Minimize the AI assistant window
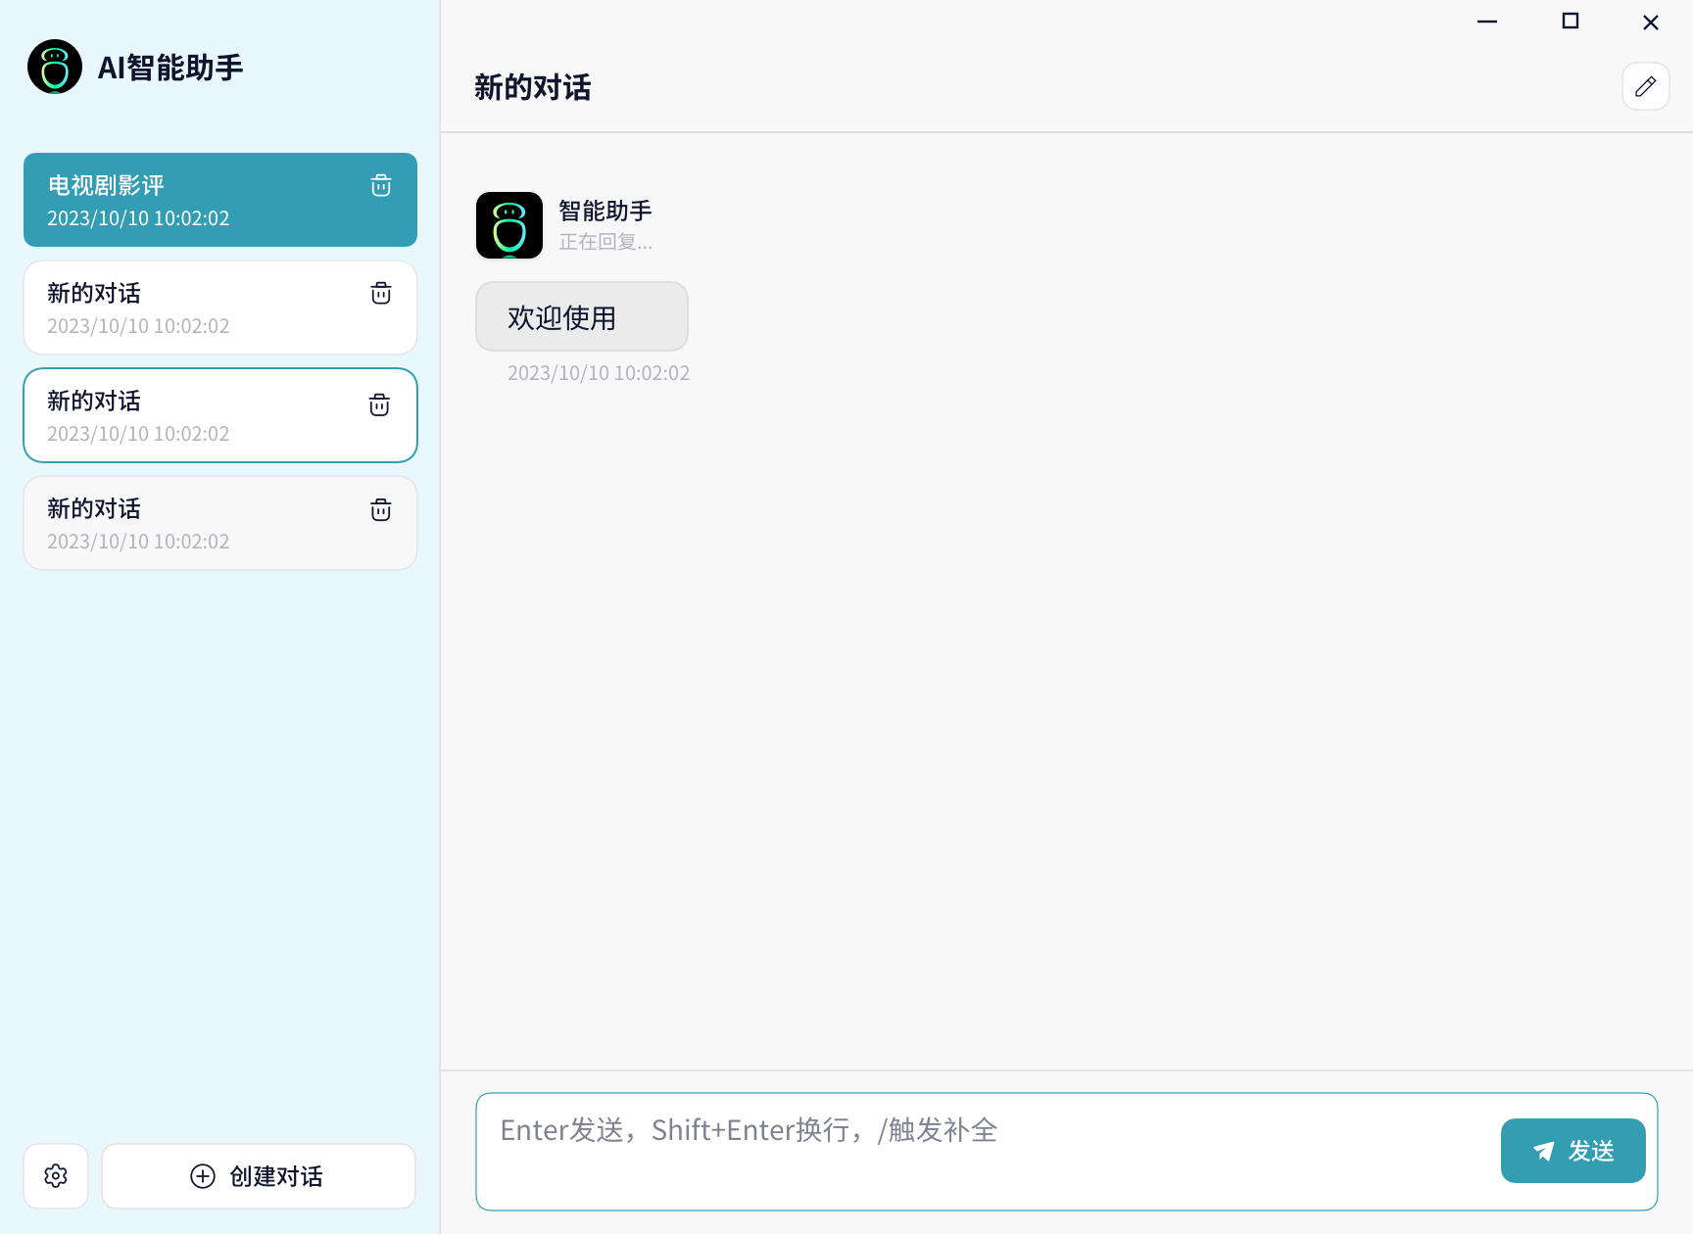Screen dimensions: 1693x1234 [x=1487, y=22]
